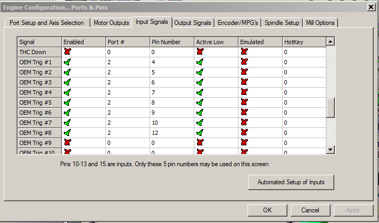
Task: Select the Input Signals tab
Action: coord(152,22)
